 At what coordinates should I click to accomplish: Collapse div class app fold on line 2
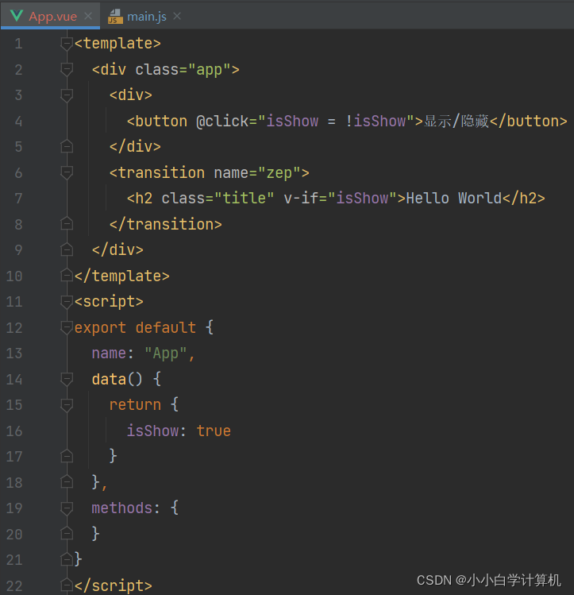pyautogui.click(x=67, y=69)
